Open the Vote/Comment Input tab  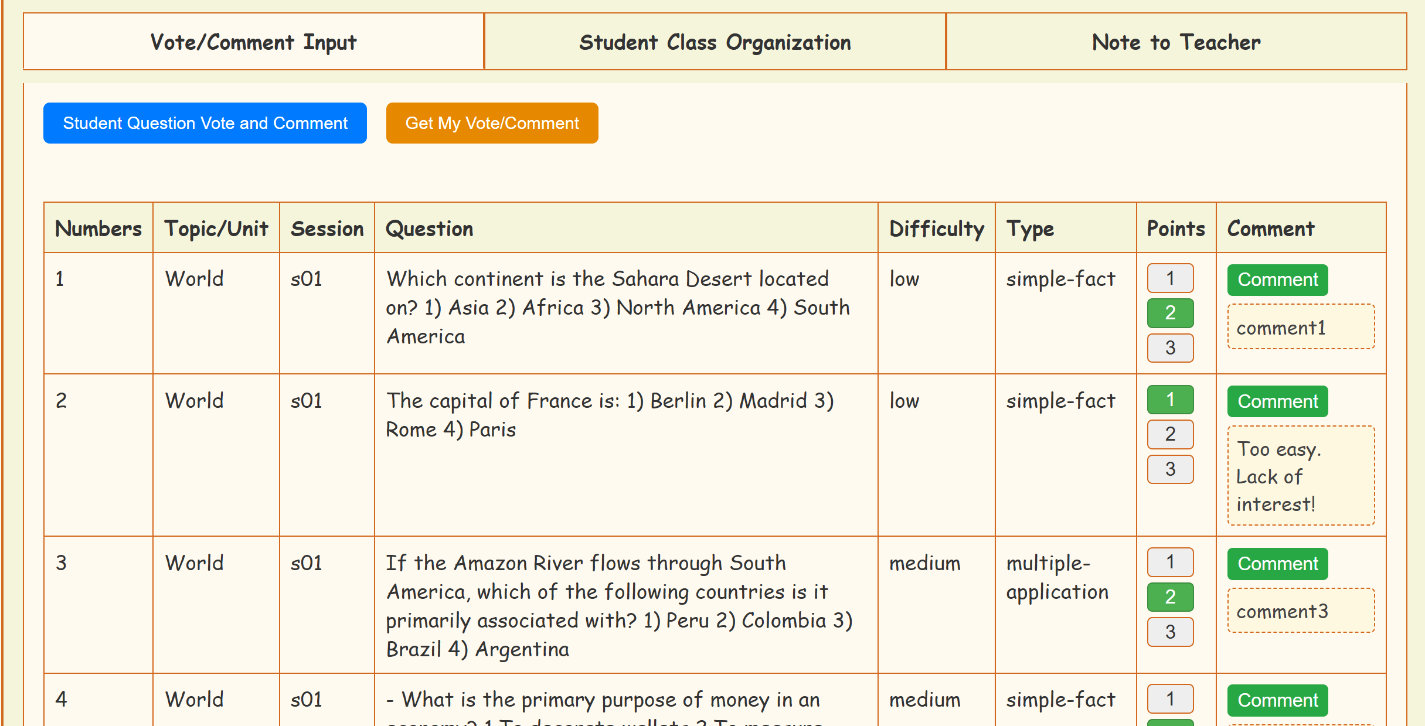click(x=253, y=42)
